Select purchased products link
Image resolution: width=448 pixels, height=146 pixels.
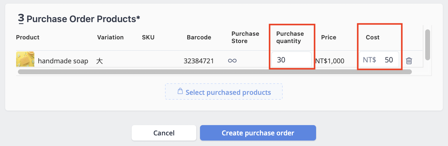(x=228, y=92)
